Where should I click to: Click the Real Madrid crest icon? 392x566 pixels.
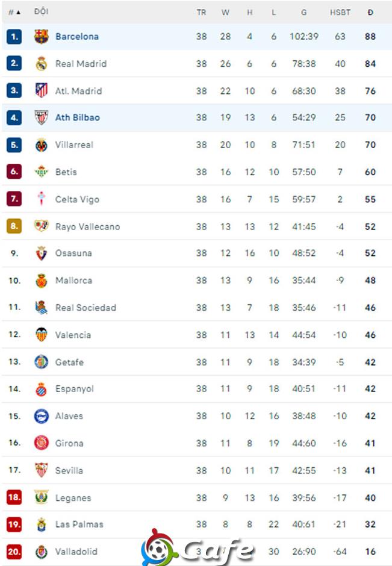[41, 64]
